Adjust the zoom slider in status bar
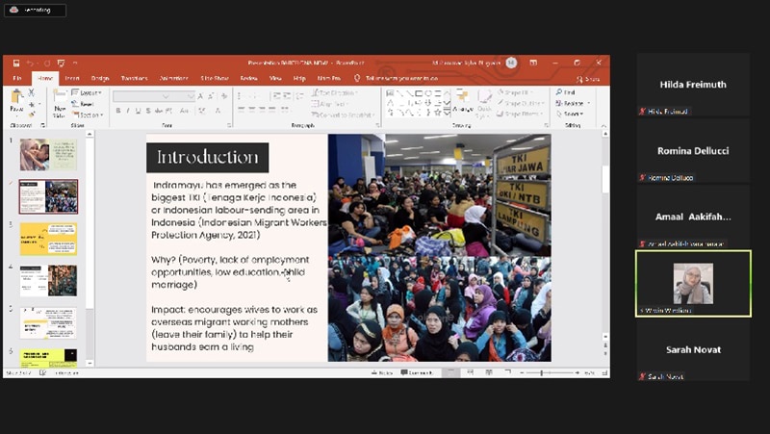Screen dimensions: 770x434 (x=541, y=372)
